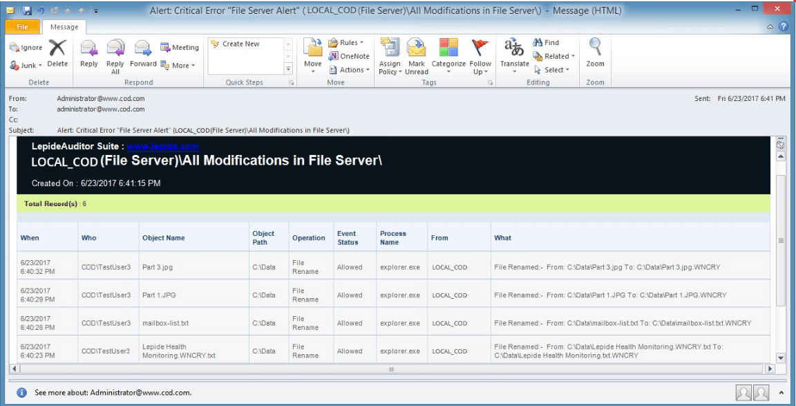
Task: Reply with a Meeting request
Action: [x=180, y=47]
